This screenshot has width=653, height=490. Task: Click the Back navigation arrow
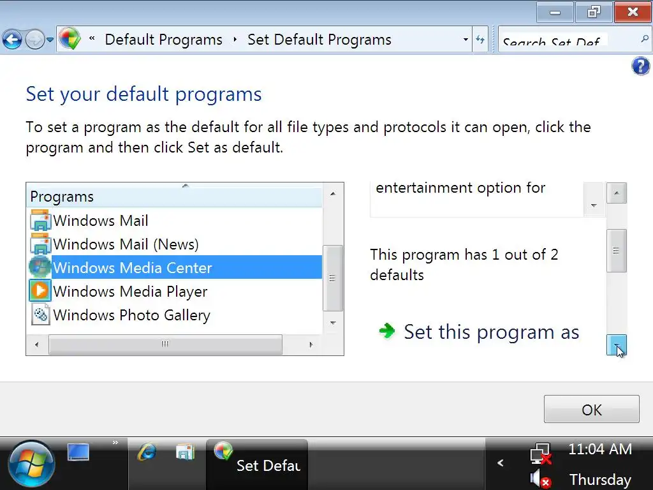(12, 40)
